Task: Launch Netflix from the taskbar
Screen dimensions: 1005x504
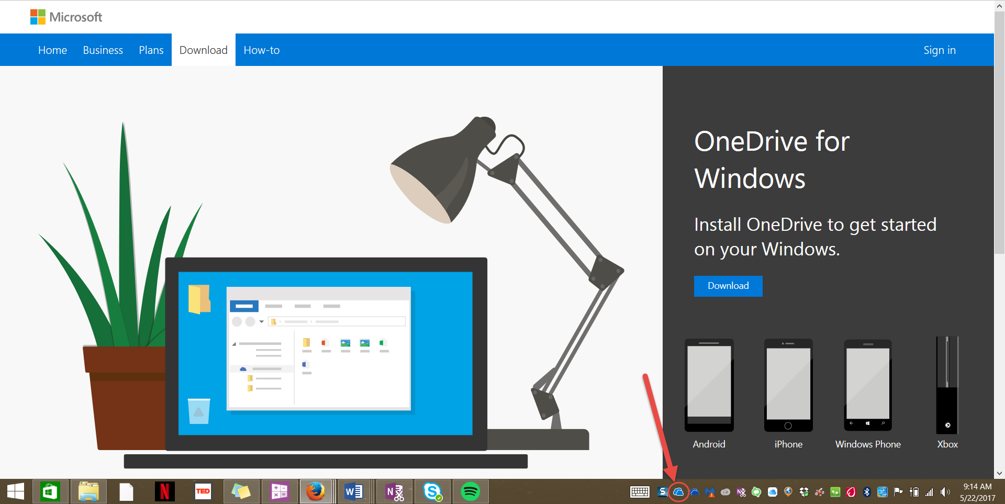Action: pos(164,491)
